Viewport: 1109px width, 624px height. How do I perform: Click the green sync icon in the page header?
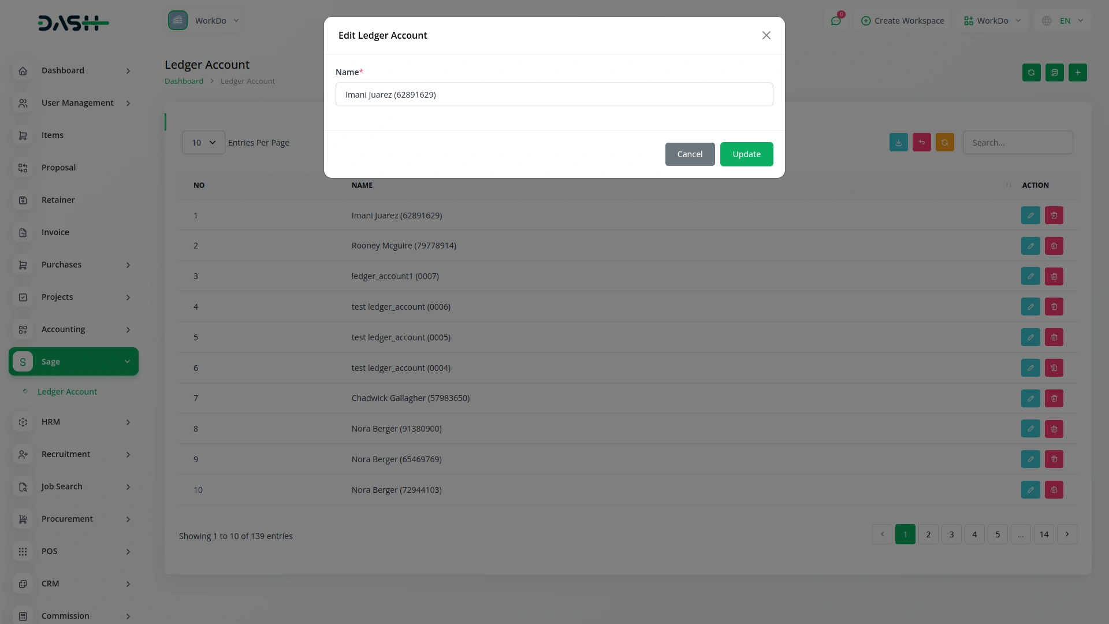[1031, 72]
